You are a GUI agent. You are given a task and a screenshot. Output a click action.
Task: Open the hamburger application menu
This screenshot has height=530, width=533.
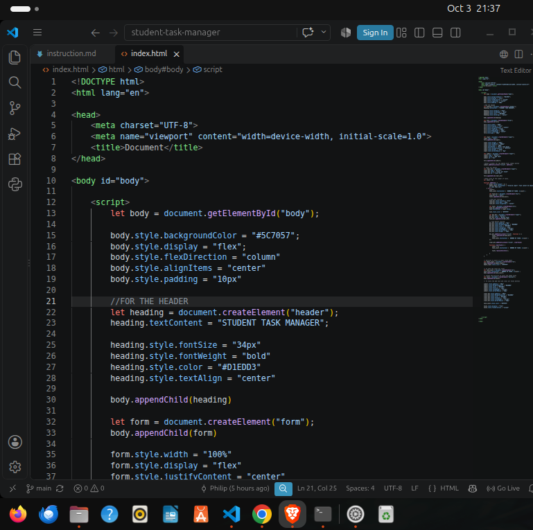[x=37, y=33]
